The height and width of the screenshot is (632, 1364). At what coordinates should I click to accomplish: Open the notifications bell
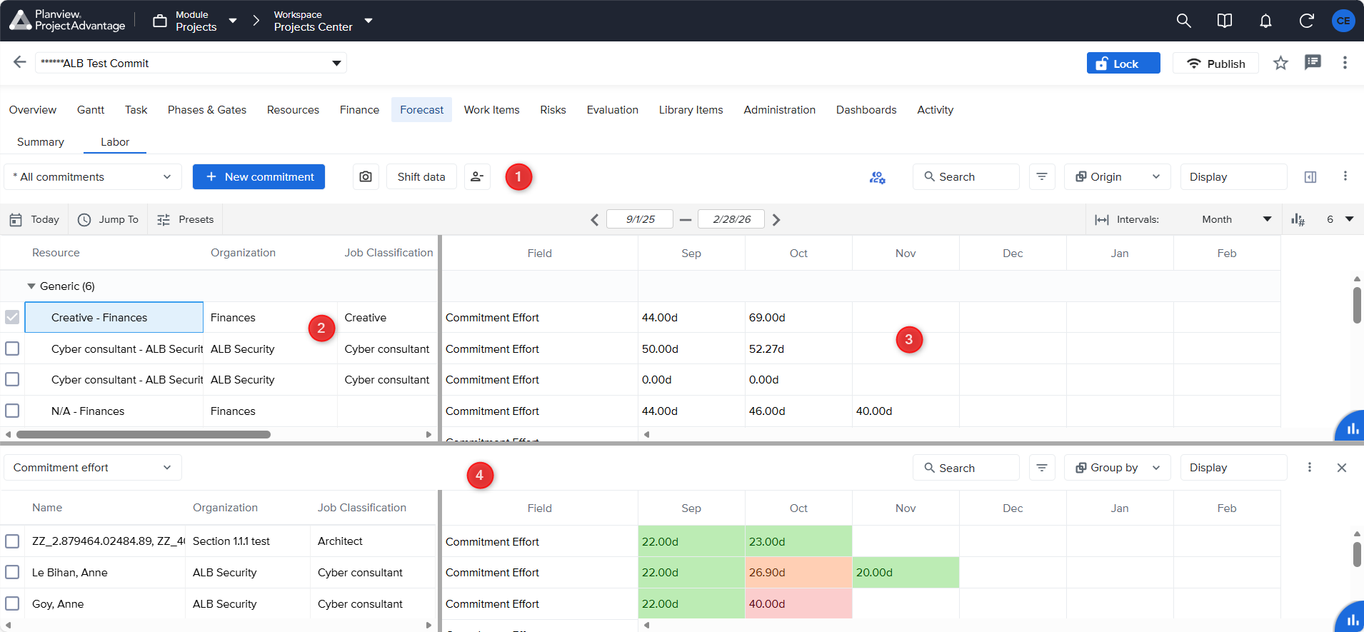pyautogui.click(x=1265, y=21)
